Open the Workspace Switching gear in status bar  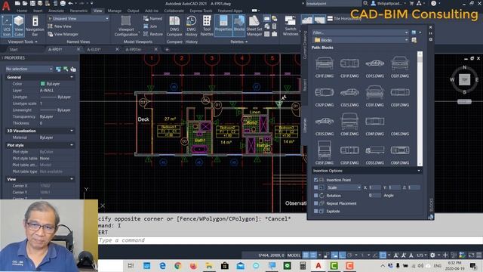coord(432,255)
